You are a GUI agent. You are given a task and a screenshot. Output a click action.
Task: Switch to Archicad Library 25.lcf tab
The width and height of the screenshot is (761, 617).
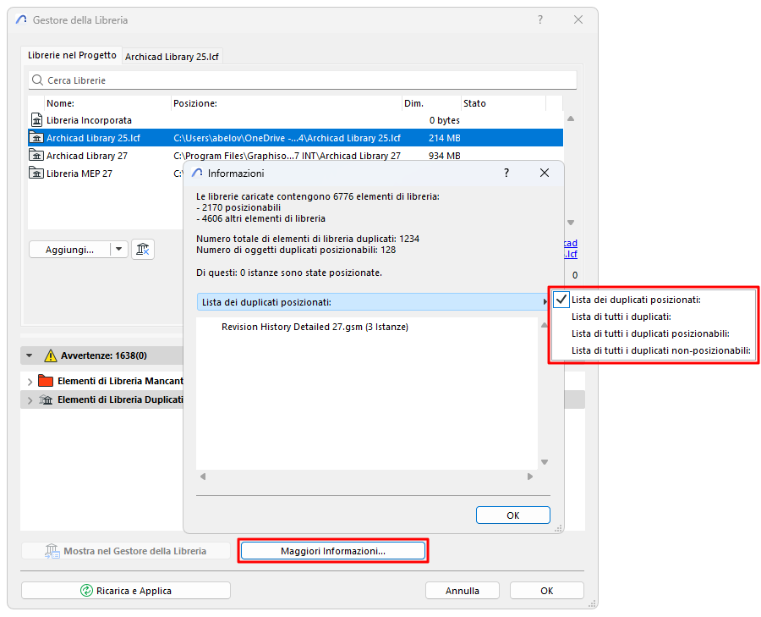(172, 57)
